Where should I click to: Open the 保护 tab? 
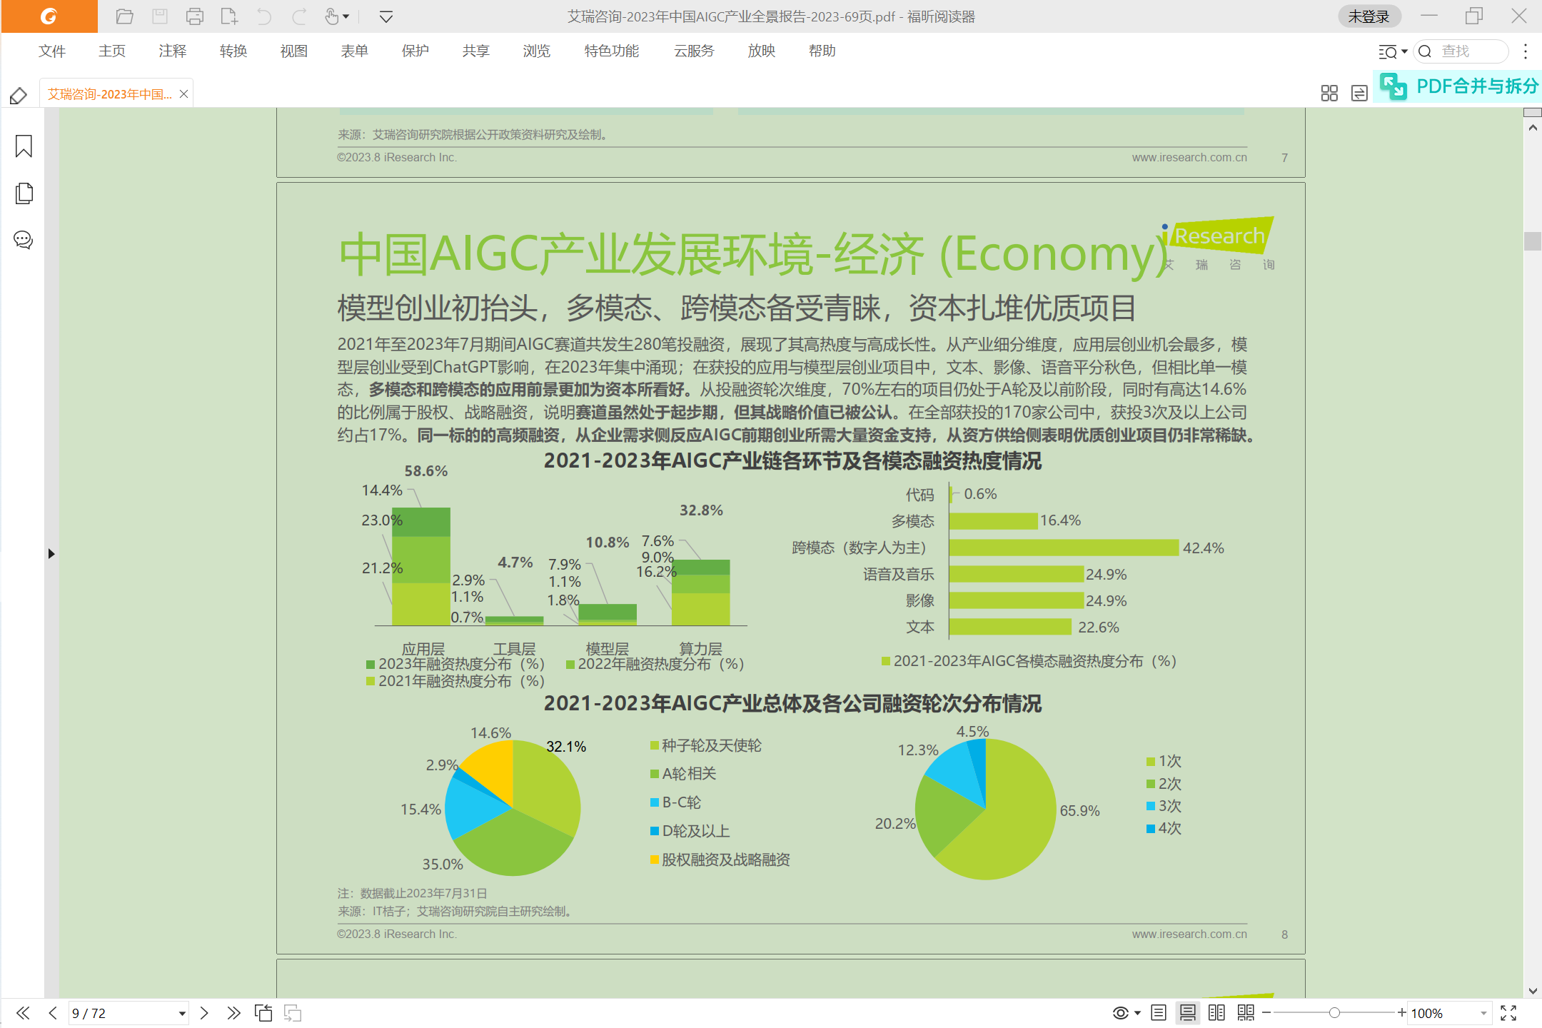click(x=415, y=51)
